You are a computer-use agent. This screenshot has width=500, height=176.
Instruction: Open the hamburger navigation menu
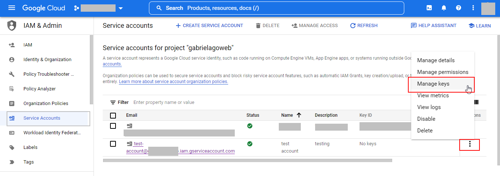point(12,8)
